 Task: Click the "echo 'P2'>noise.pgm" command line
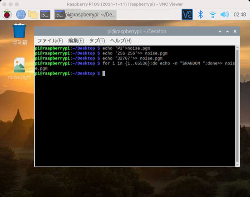(x=126, y=48)
